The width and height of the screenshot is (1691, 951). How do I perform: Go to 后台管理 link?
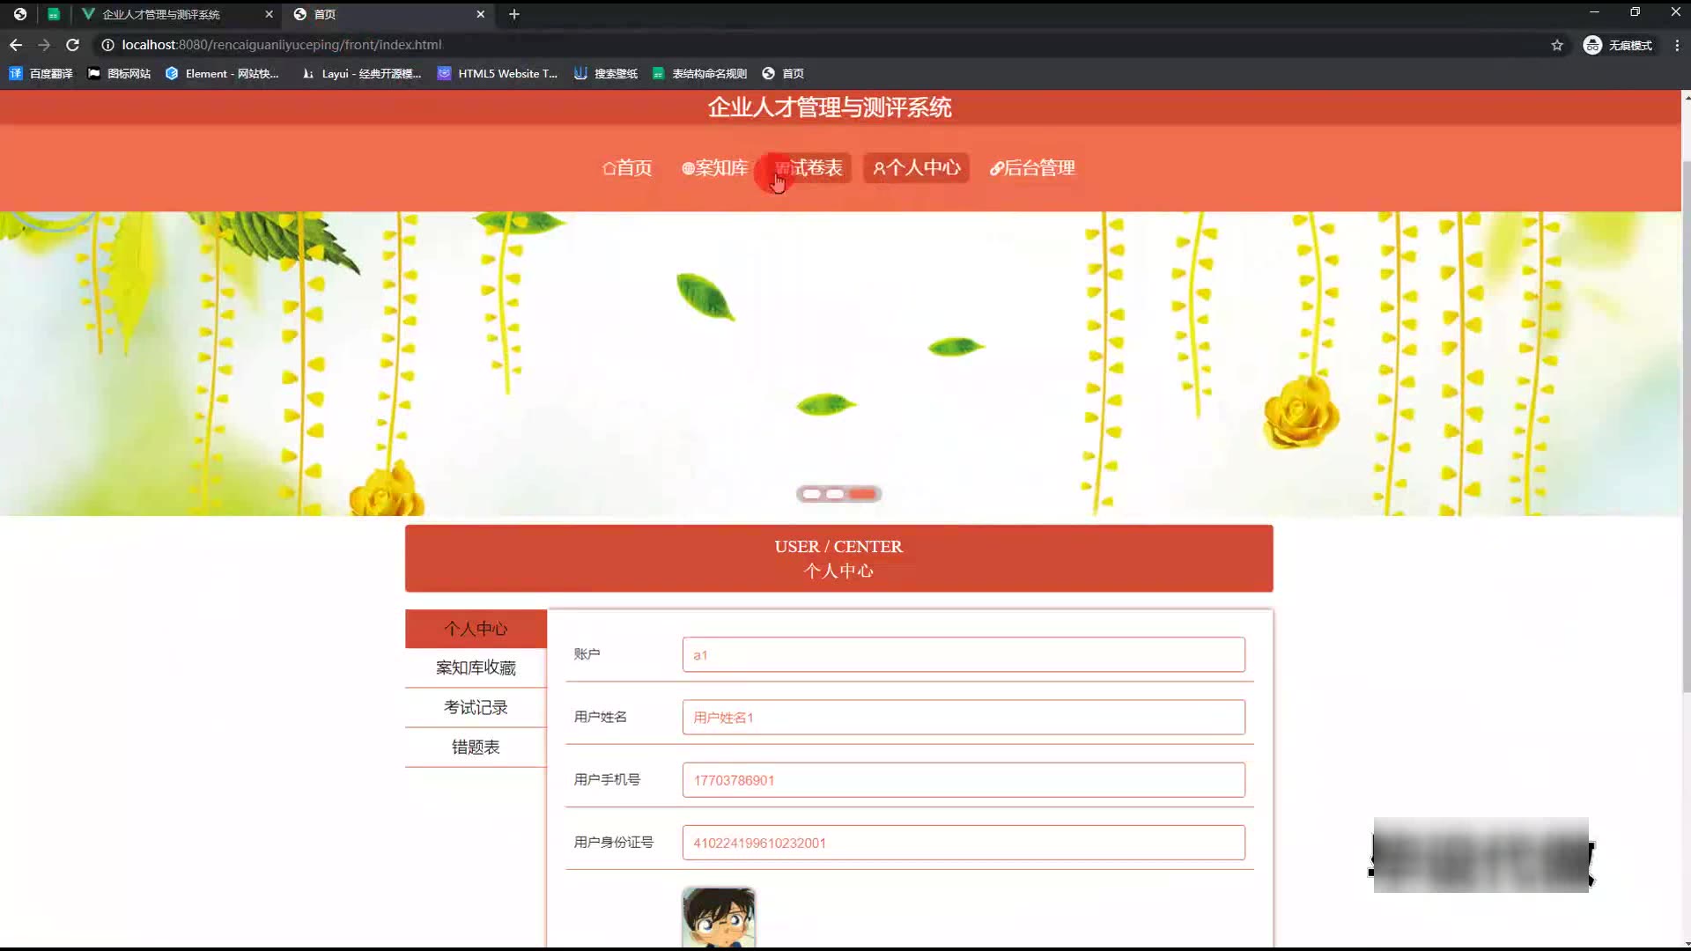point(1032,168)
